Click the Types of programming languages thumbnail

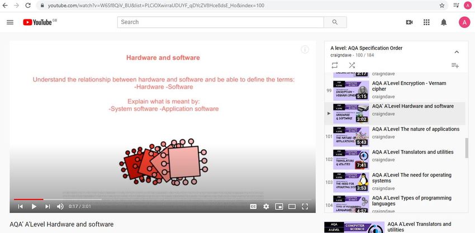(x=351, y=204)
